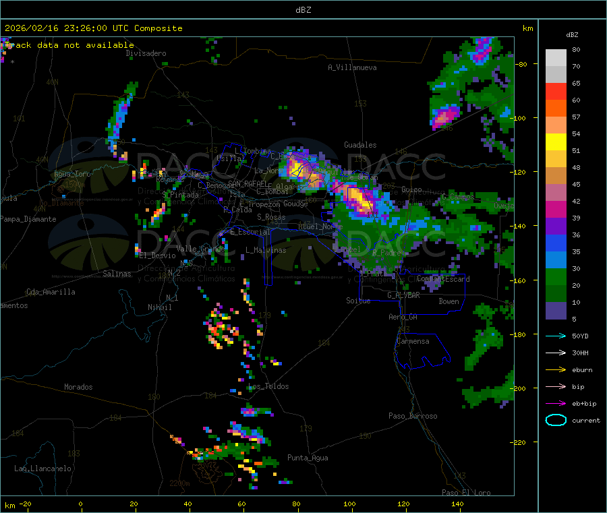Click the light gray 80 dBZ color swatch
This screenshot has width=607, height=513.
556,58
